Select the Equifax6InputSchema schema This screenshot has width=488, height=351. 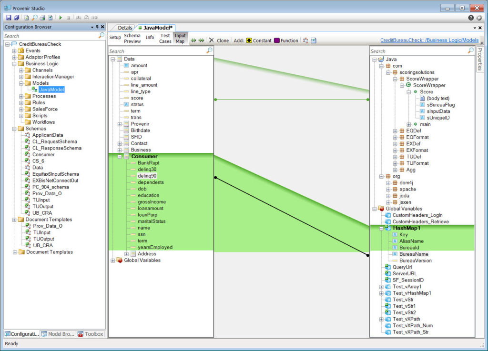[x=55, y=174]
